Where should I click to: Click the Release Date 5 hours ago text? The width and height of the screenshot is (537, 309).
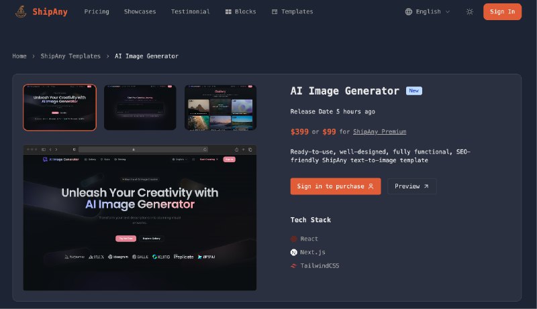(x=332, y=111)
